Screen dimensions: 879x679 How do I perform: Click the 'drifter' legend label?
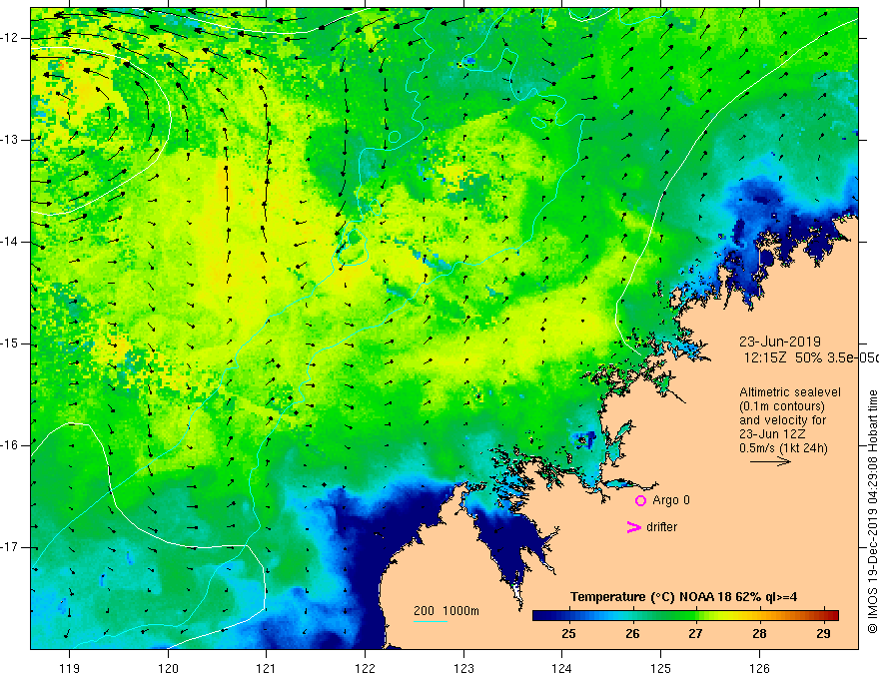661,527
